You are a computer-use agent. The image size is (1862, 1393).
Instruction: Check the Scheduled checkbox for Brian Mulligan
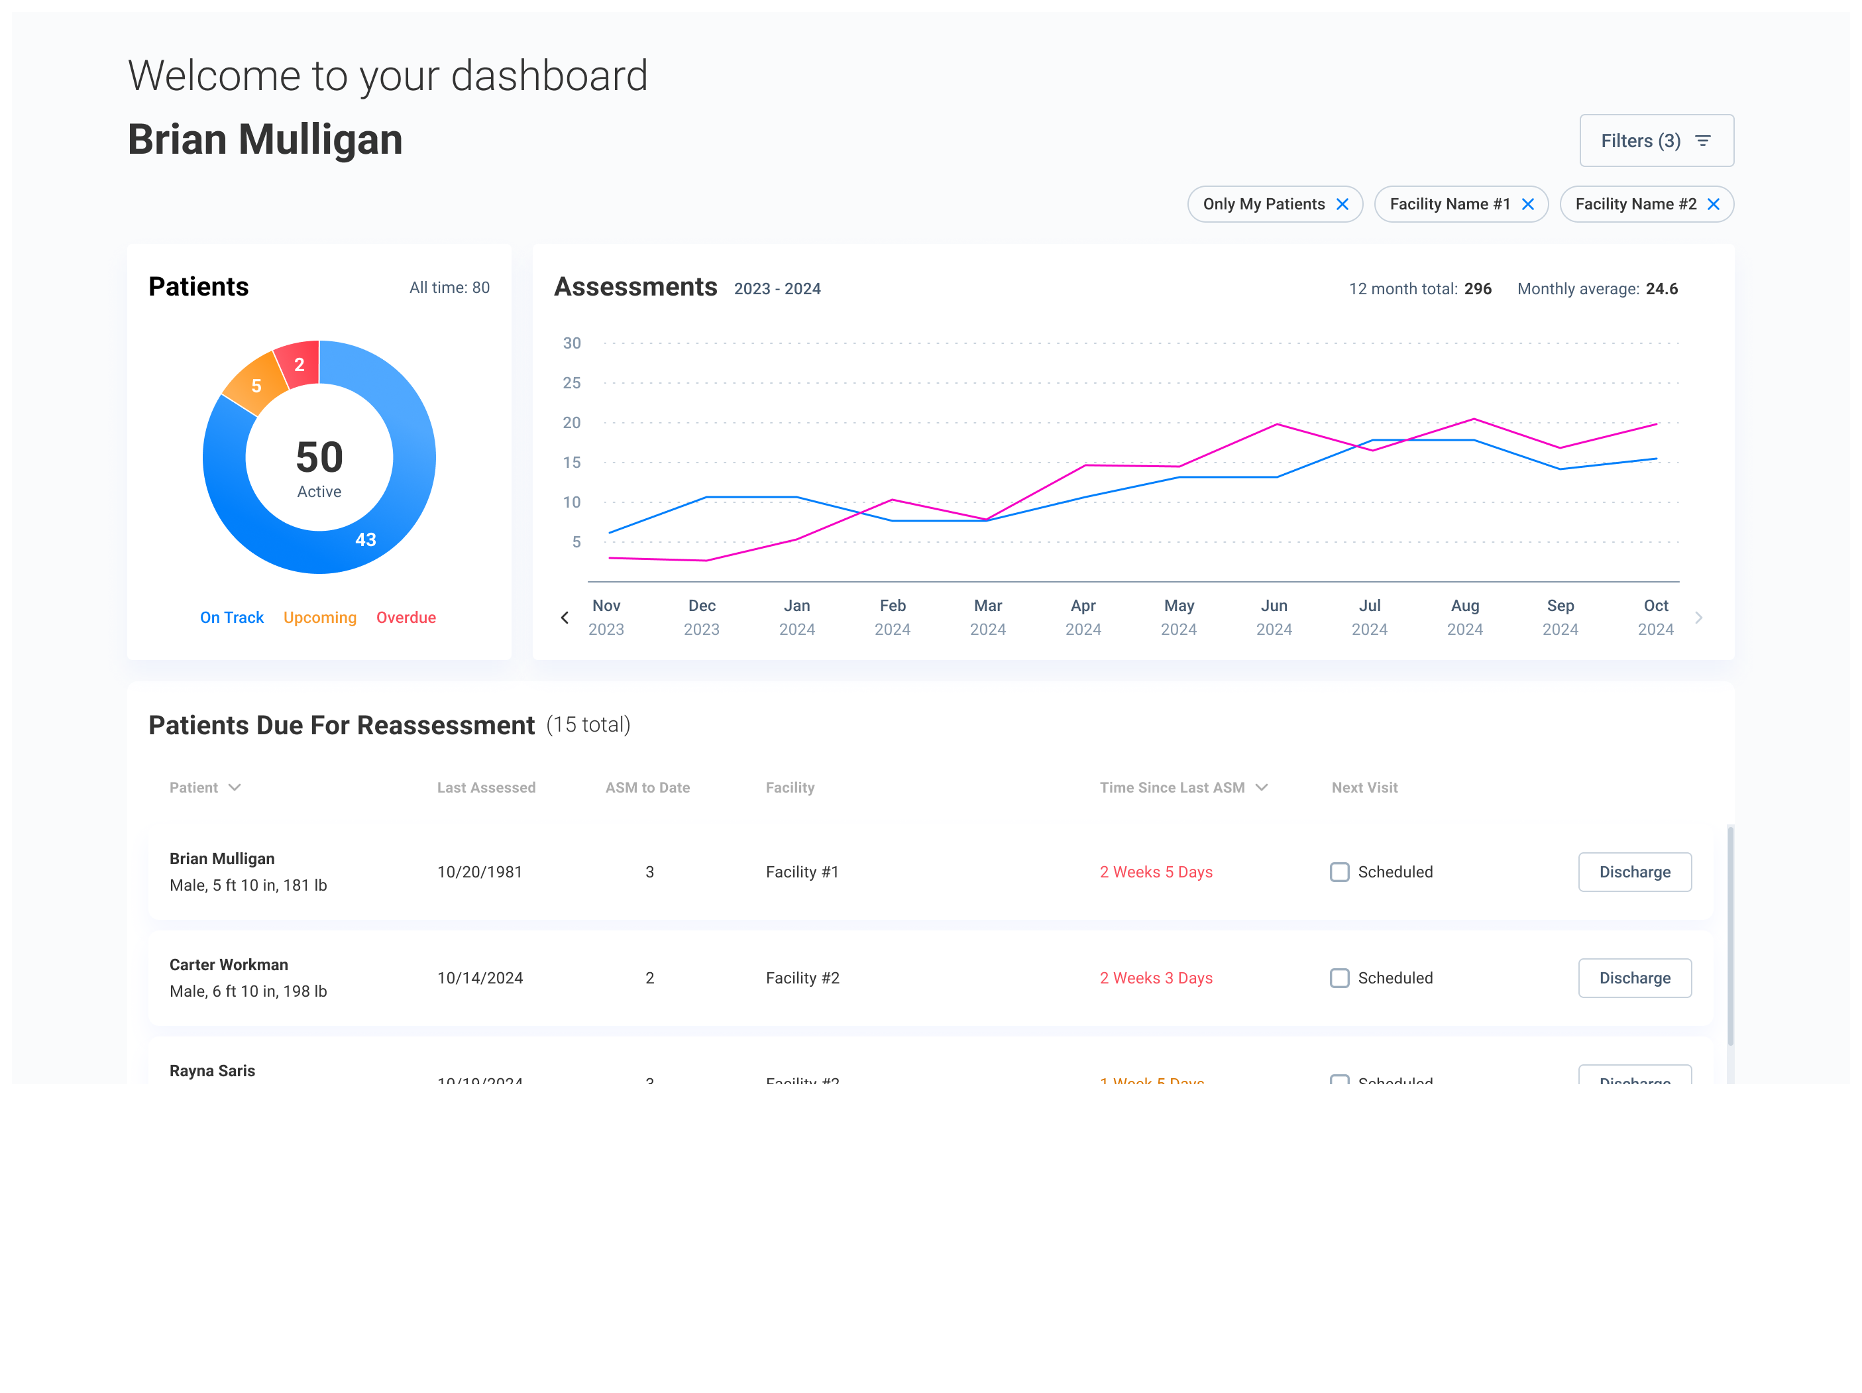[1340, 872]
